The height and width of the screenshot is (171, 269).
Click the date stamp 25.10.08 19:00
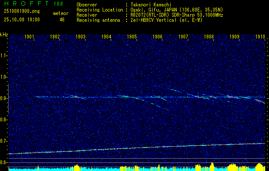coord(22,20)
